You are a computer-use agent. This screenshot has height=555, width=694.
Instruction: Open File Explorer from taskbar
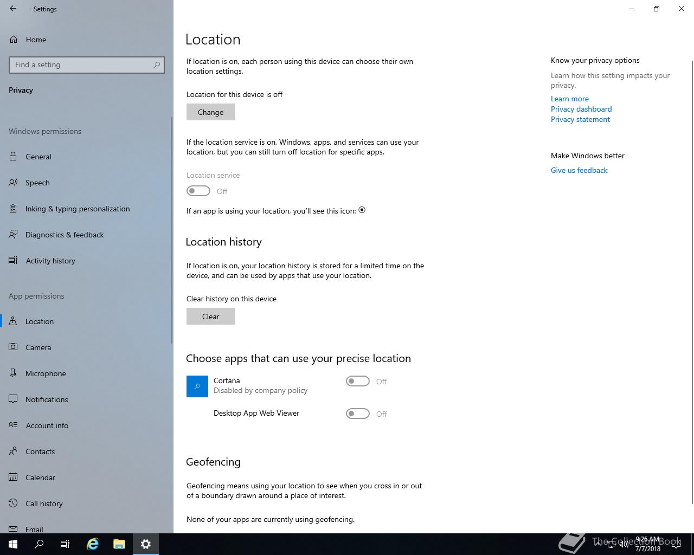point(119,544)
